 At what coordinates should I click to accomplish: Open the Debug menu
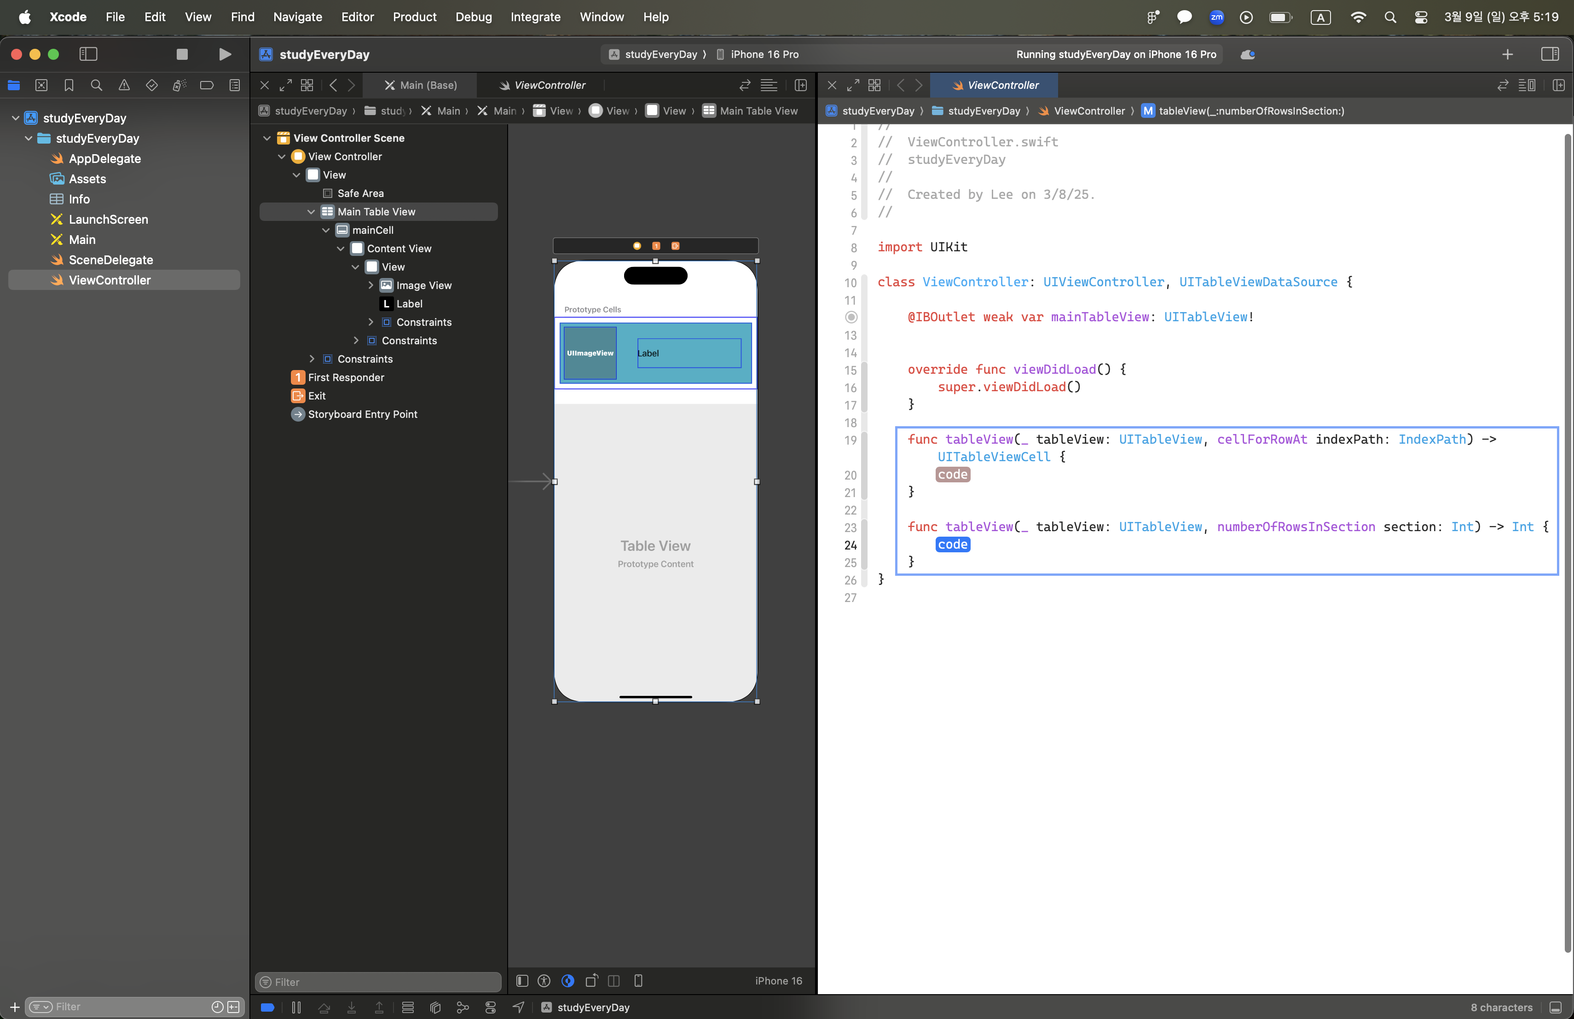pyautogui.click(x=474, y=17)
